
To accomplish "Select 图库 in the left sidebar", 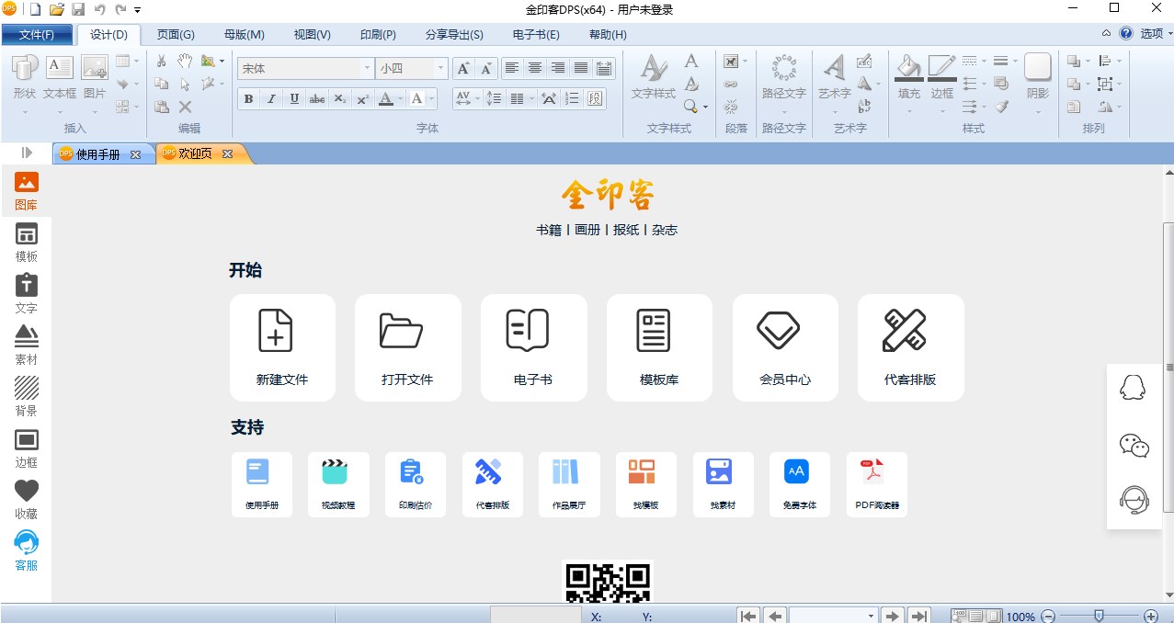I will pos(27,191).
